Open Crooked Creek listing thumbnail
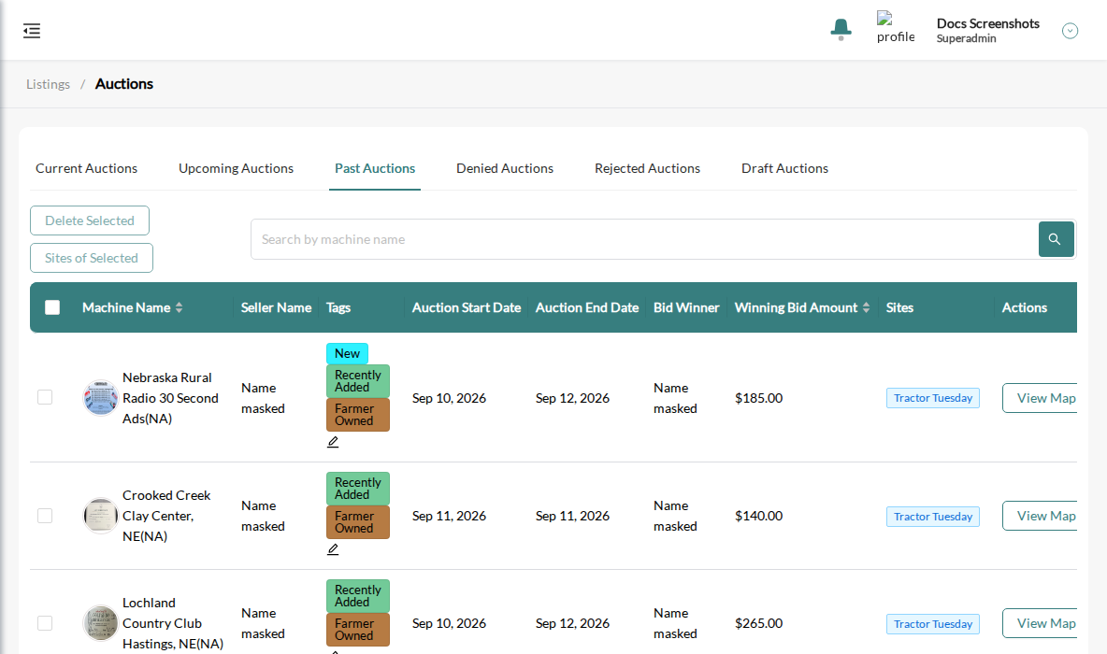Image resolution: width=1107 pixels, height=654 pixels. tap(100, 516)
